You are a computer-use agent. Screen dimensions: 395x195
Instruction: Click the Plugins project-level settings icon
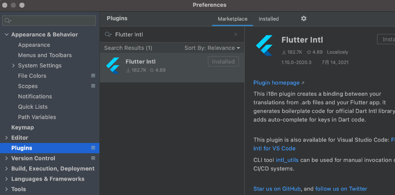tap(93, 148)
